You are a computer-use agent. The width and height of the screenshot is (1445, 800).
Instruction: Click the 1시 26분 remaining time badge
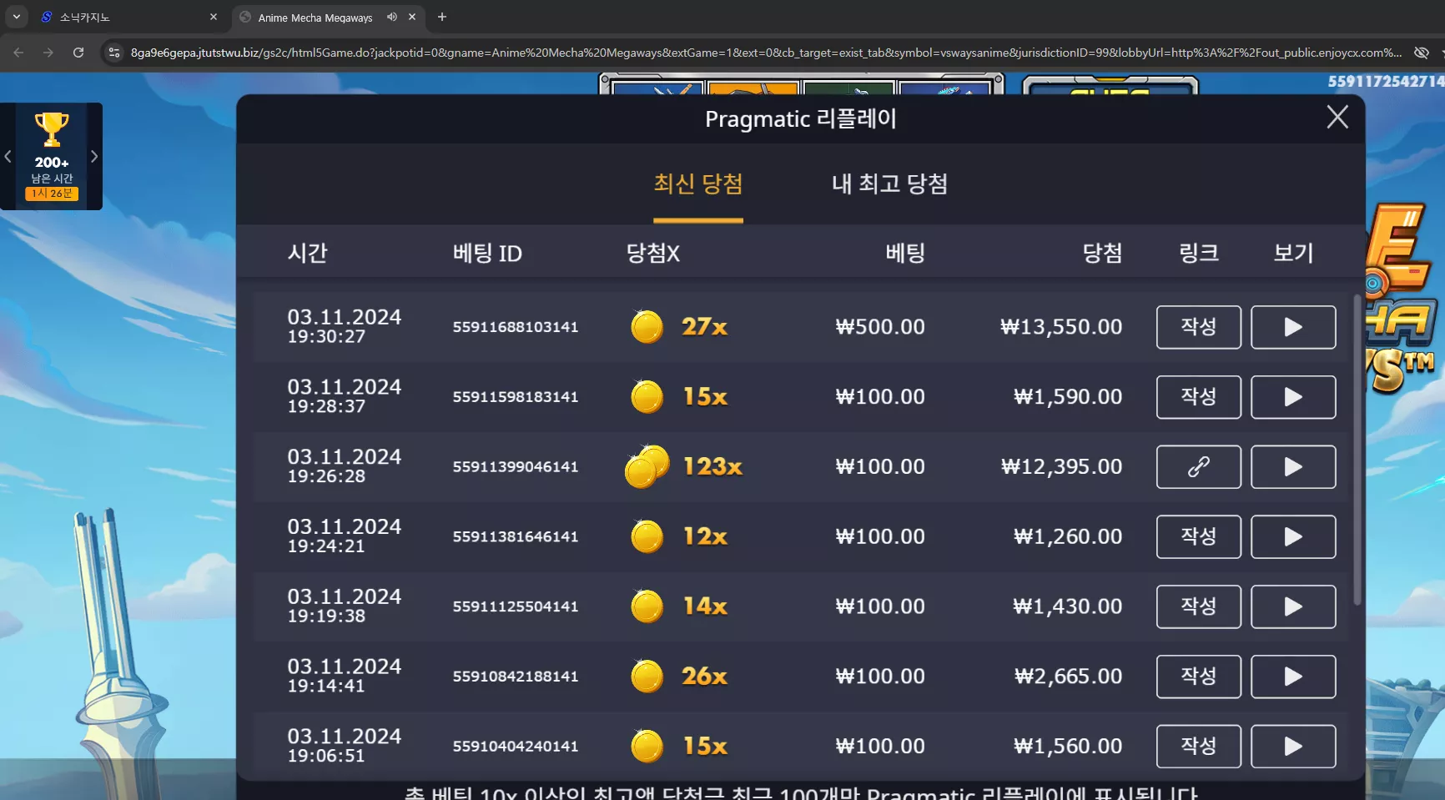click(x=52, y=194)
